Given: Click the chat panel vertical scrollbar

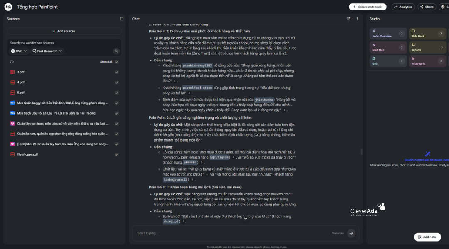Looking at the screenshot, I should [x=361, y=152].
